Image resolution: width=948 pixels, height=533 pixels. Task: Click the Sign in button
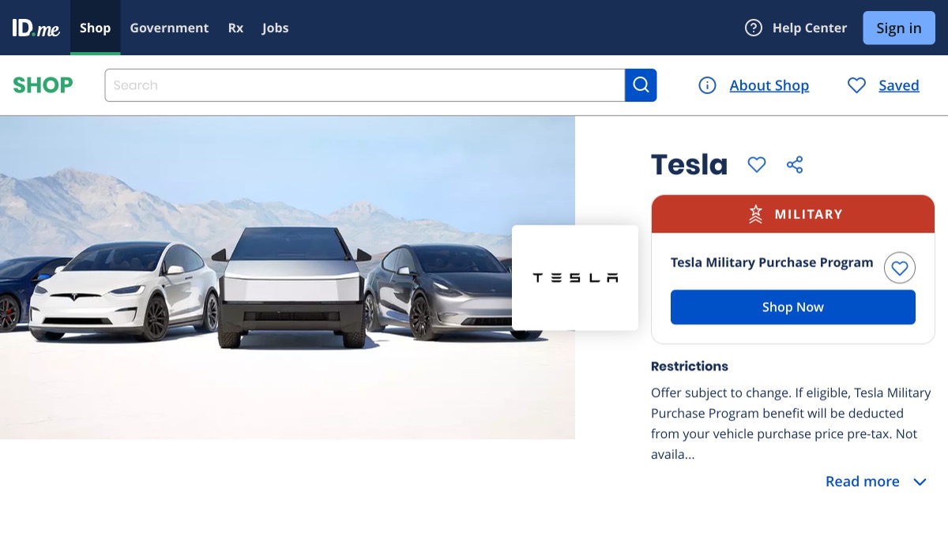click(x=899, y=28)
